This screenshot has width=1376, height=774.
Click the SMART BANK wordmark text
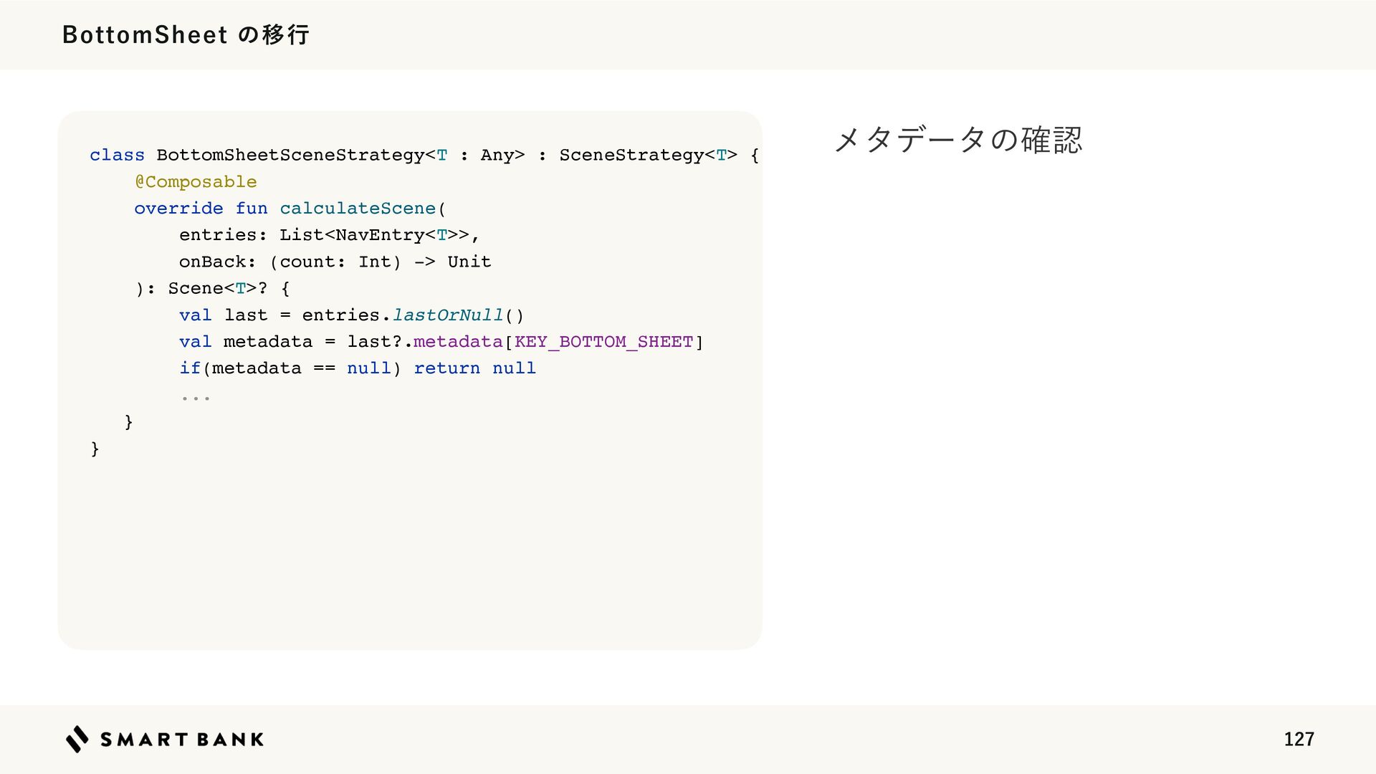coord(182,740)
